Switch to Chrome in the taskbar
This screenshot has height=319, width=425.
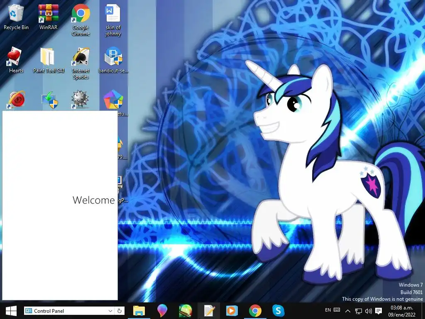255,311
